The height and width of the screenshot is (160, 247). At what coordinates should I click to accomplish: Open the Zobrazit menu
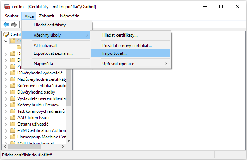[x=47, y=16]
